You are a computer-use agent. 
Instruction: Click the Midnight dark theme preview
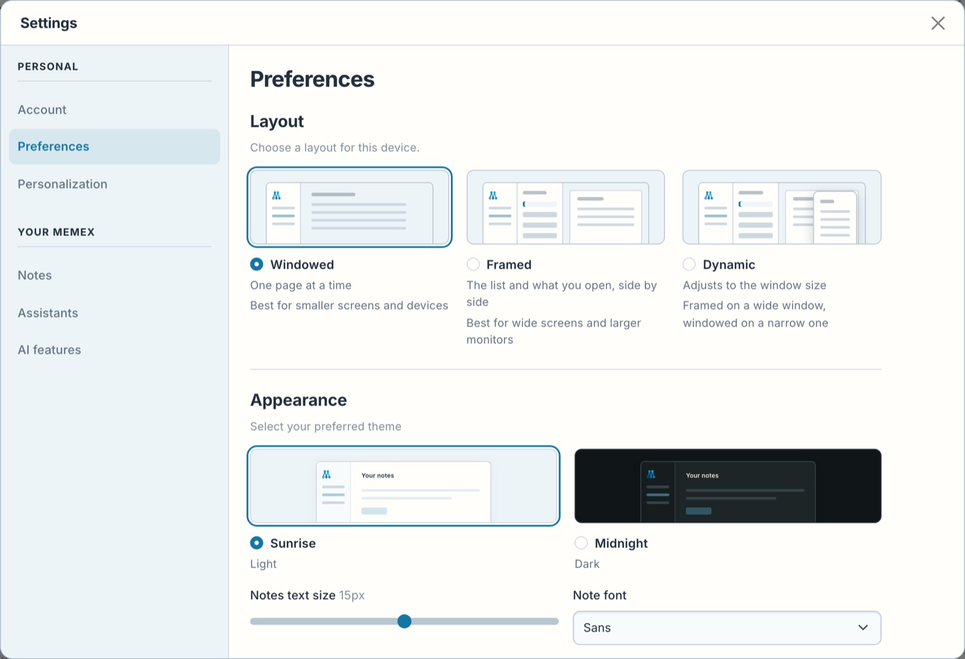coord(728,486)
